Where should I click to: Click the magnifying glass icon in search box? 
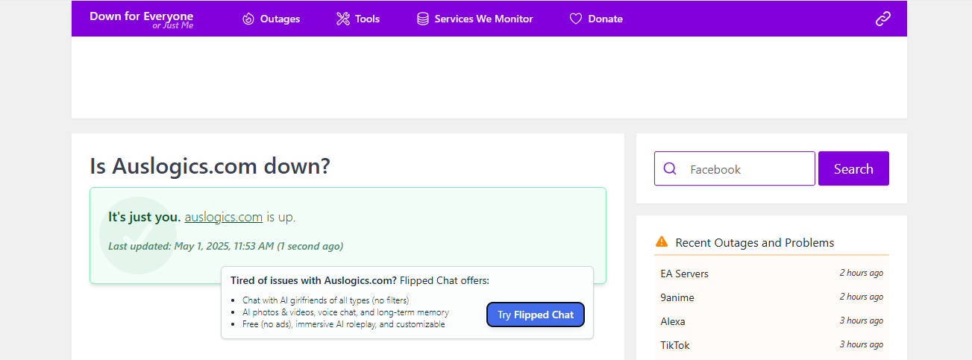[670, 169]
